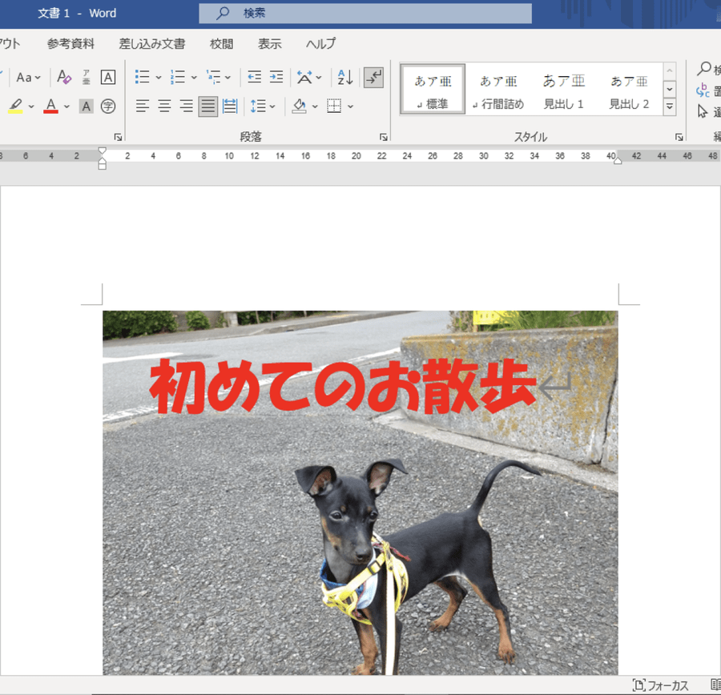Align text right
Image resolution: width=721 pixels, height=695 pixels.
point(186,106)
